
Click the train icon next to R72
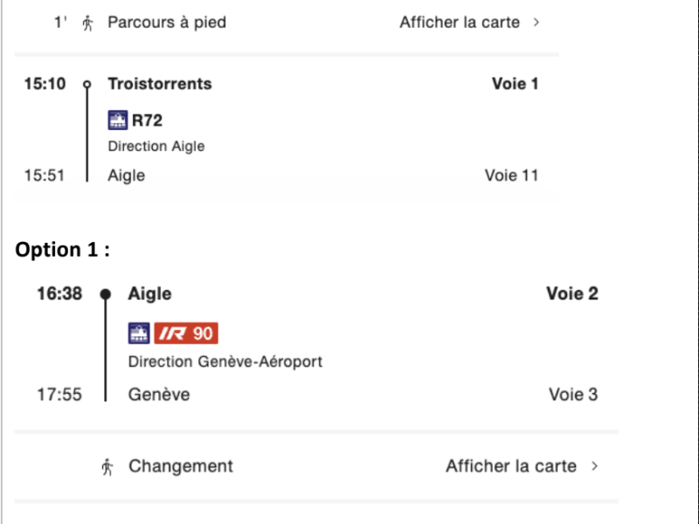[x=118, y=121]
